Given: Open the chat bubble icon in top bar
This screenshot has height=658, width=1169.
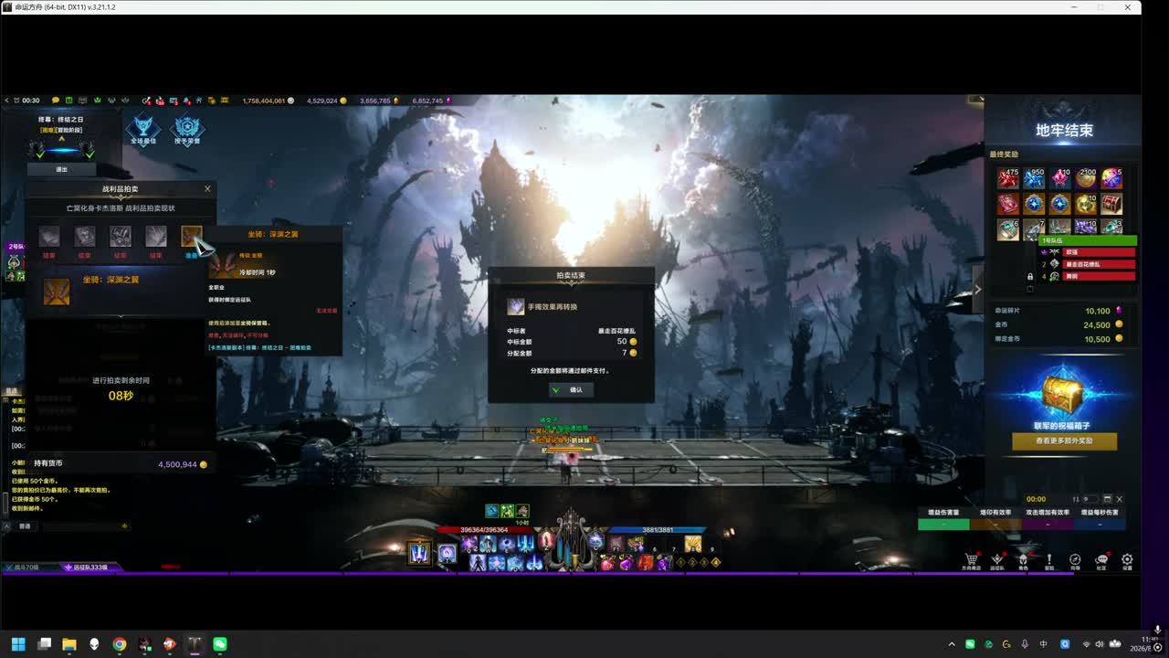Looking at the screenshot, I should [56, 101].
